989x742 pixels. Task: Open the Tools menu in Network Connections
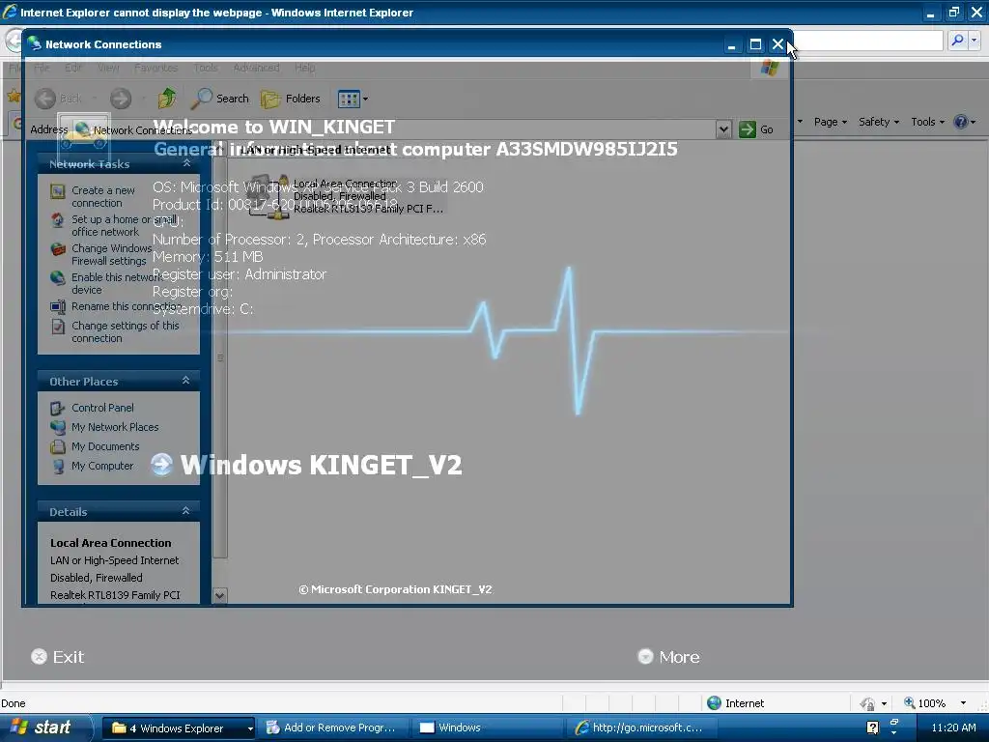[x=206, y=68]
